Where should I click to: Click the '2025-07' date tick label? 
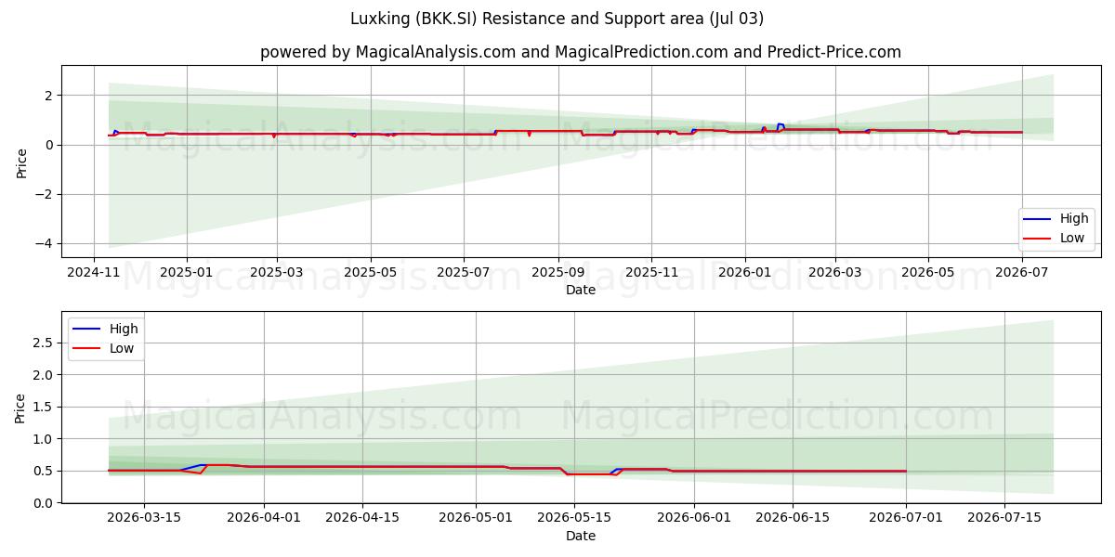coord(464,273)
